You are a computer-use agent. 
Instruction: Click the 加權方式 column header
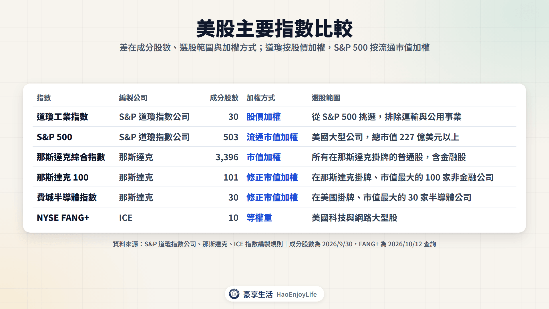(x=261, y=98)
